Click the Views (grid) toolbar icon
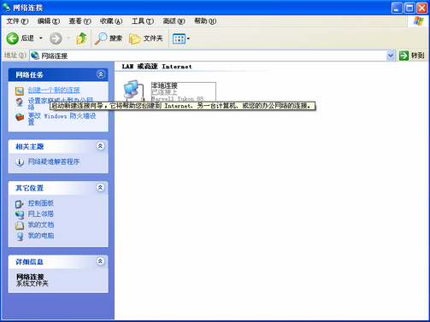This screenshot has width=430, height=322. (179, 38)
